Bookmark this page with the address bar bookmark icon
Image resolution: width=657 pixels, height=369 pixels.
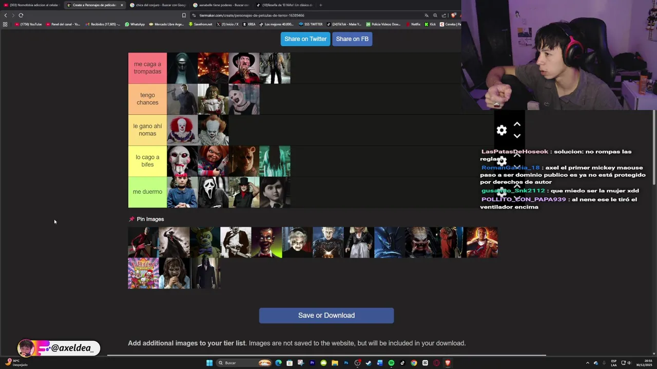[x=184, y=15]
